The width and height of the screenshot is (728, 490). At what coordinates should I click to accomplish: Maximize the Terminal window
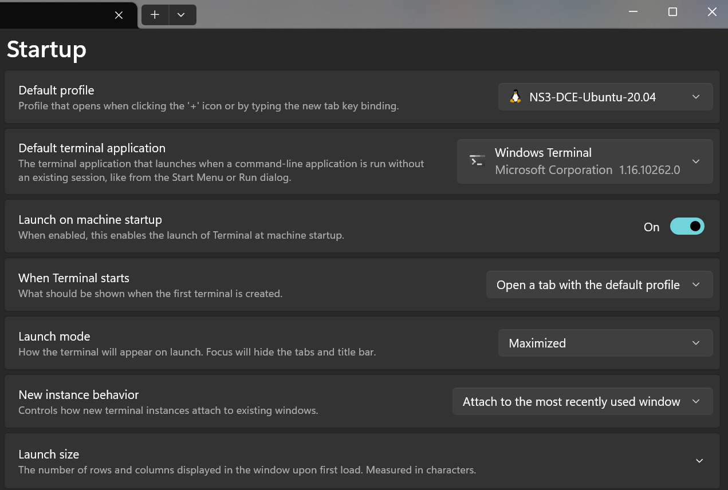click(x=672, y=12)
